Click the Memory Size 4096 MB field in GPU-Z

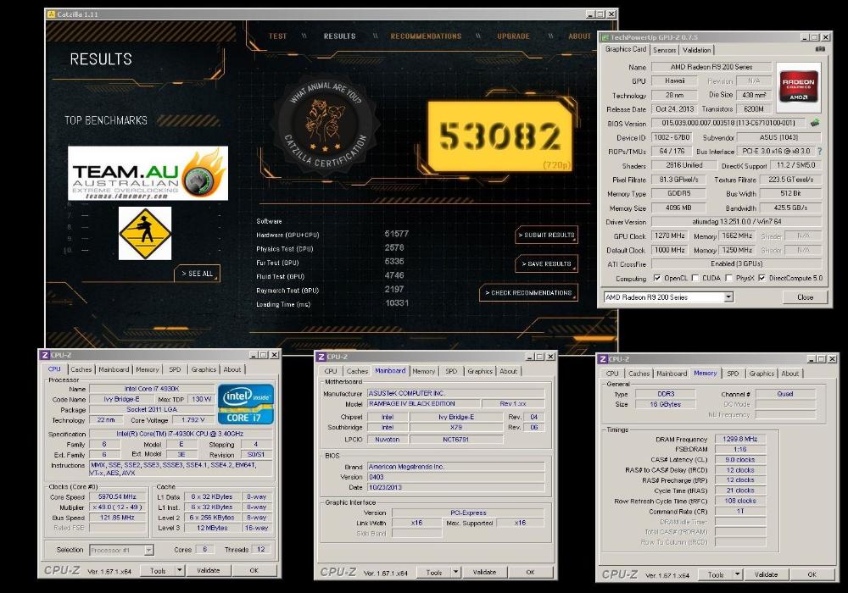(678, 208)
